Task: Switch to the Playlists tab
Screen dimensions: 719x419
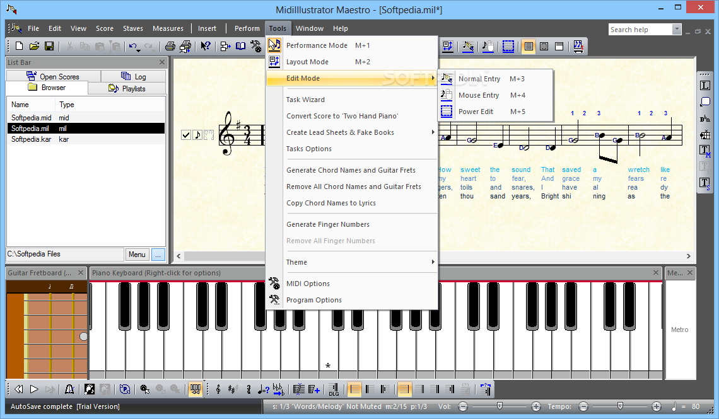Action: click(x=127, y=88)
